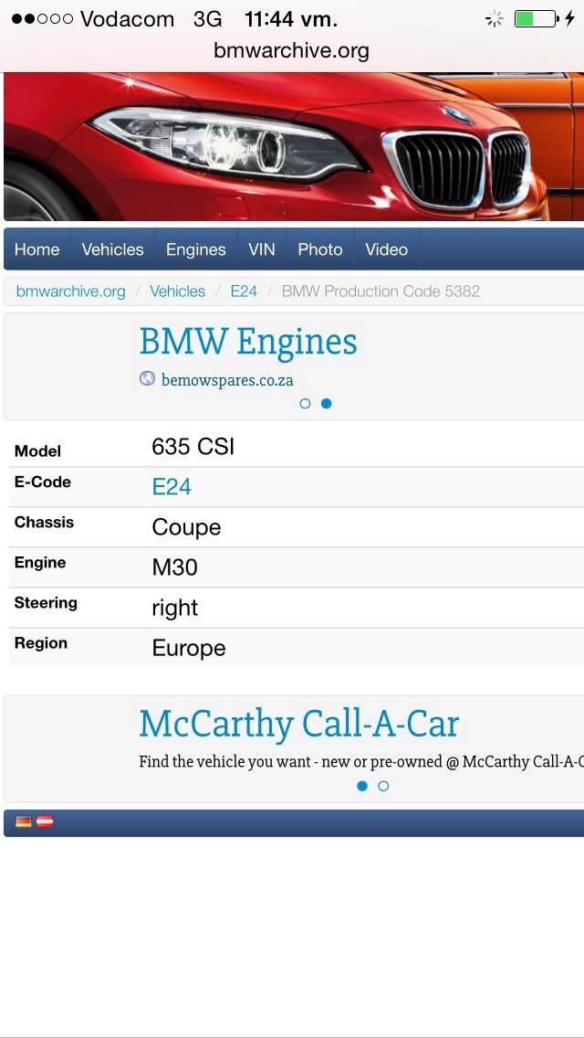Tap the Vodacom carrier label
This screenshot has width=584, height=1038.
pos(128,19)
